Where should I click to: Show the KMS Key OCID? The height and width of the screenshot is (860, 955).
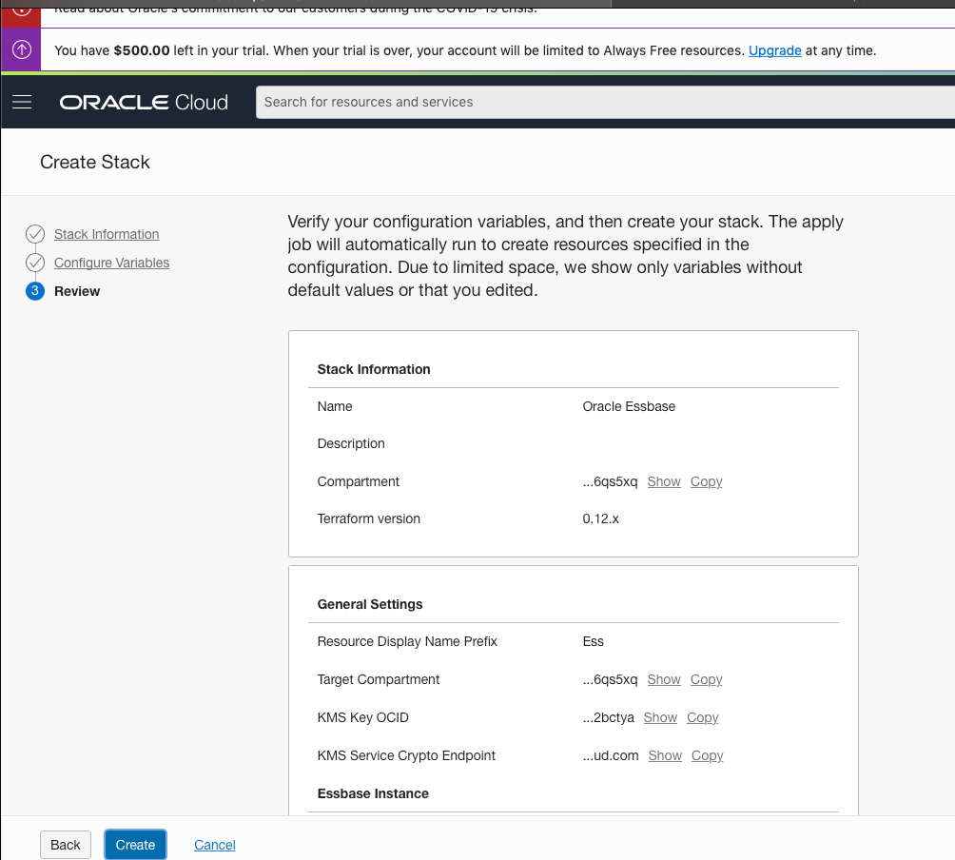[x=660, y=717]
